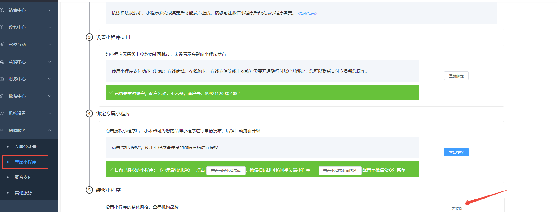The width and height of the screenshot is (557, 212).
Task: Click the 教务中心 book icon
Action: point(2,27)
